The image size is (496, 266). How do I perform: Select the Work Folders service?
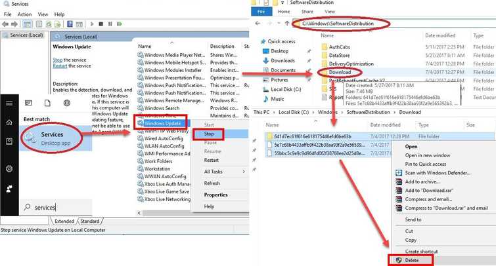155,161
